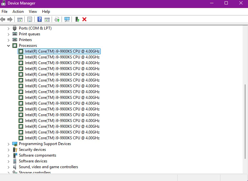248x181 pixels.
Task: Expand the Print queues node
Action: [x=9, y=34]
